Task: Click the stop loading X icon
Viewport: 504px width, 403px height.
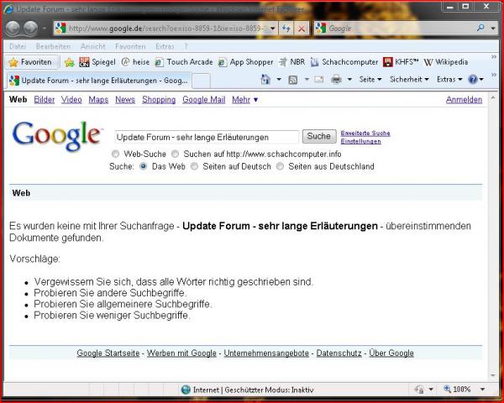Action: (x=301, y=28)
